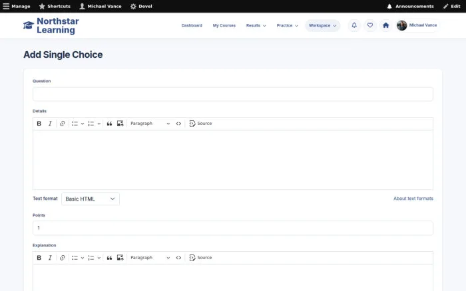Toggle Source mode in Explanation editor
The height and width of the screenshot is (291, 466).
[x=200, y=258]
